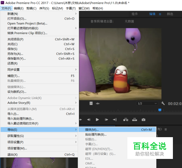The height and width of the screenshot is (168, 182).
Task: Expand 打开最近使用的内容(E) submenu
Action: coord(39,28)
